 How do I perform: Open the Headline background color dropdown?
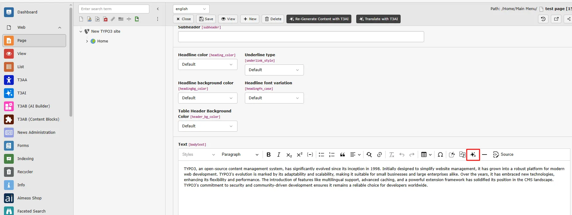click(208, 98)
